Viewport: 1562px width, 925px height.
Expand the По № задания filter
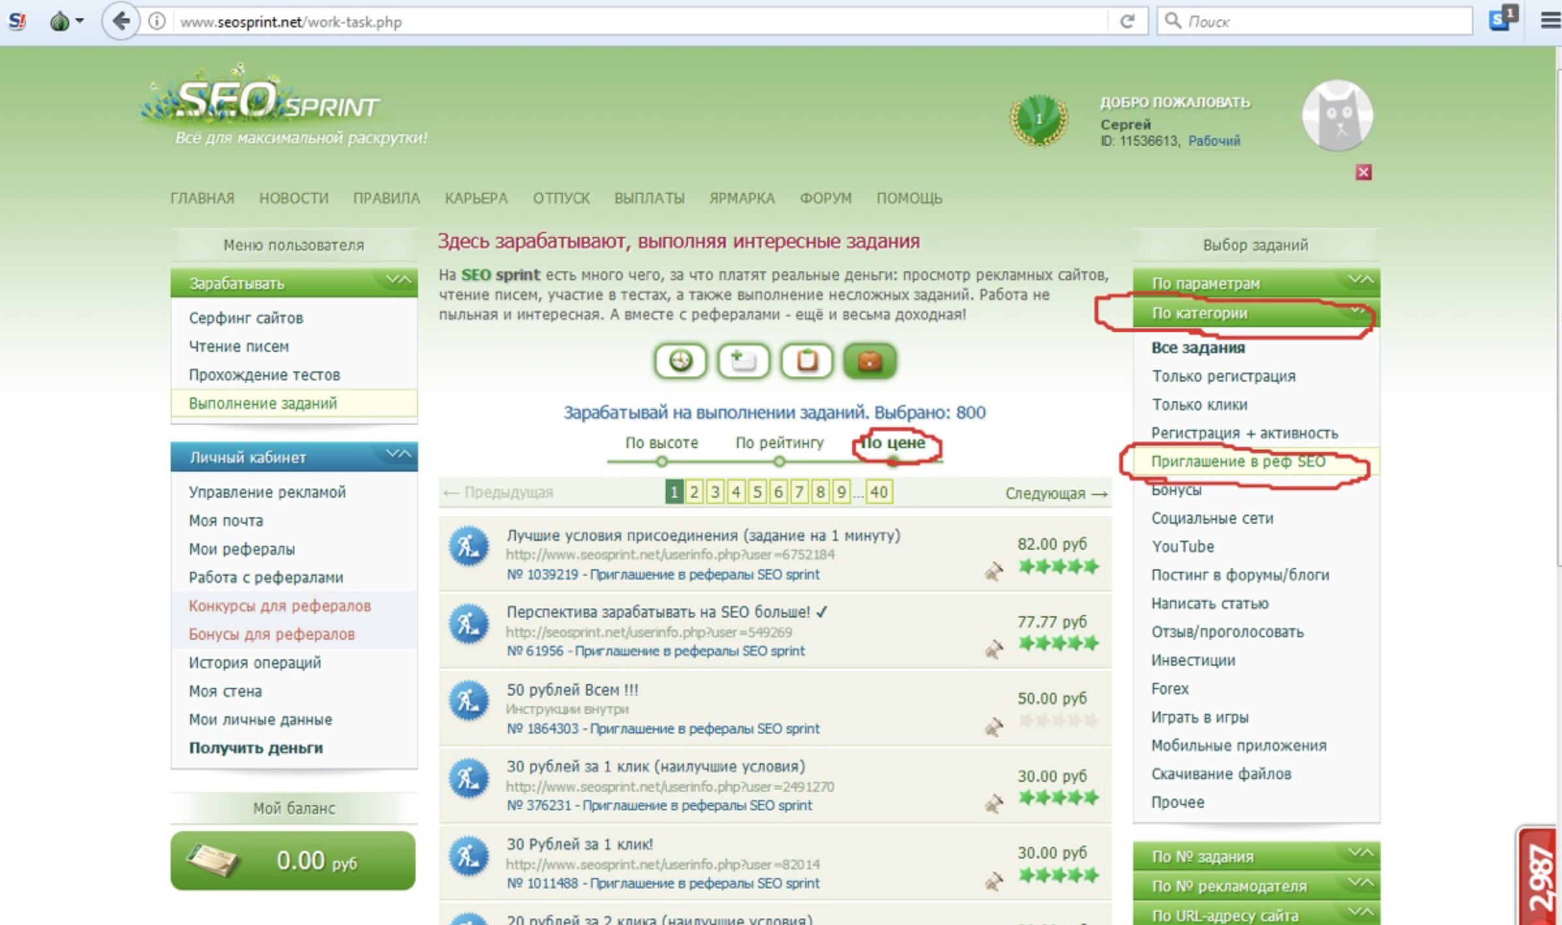[x=1256, y=856]
